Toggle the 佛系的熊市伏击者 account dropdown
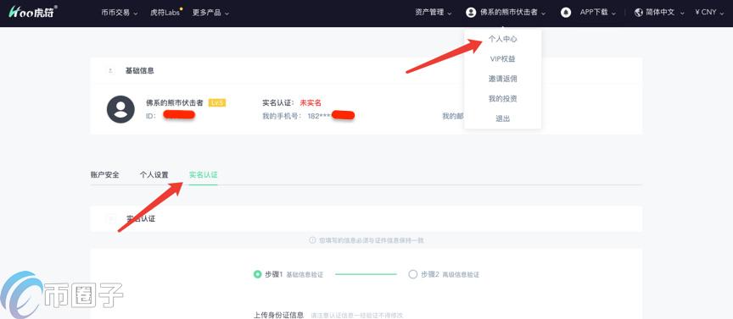Screen dimensions: 733x319 click(x=512, y=13)
